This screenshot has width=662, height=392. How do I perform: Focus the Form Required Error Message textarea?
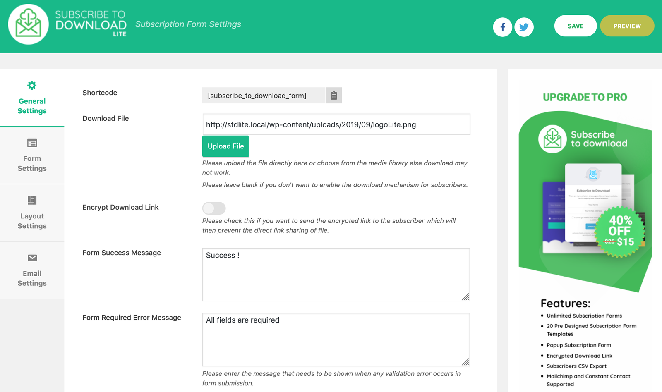point(336,339)
